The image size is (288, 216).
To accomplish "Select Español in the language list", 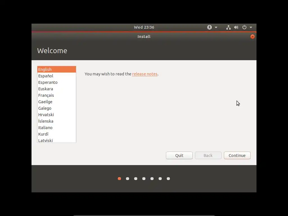I will tap(57, 76).
